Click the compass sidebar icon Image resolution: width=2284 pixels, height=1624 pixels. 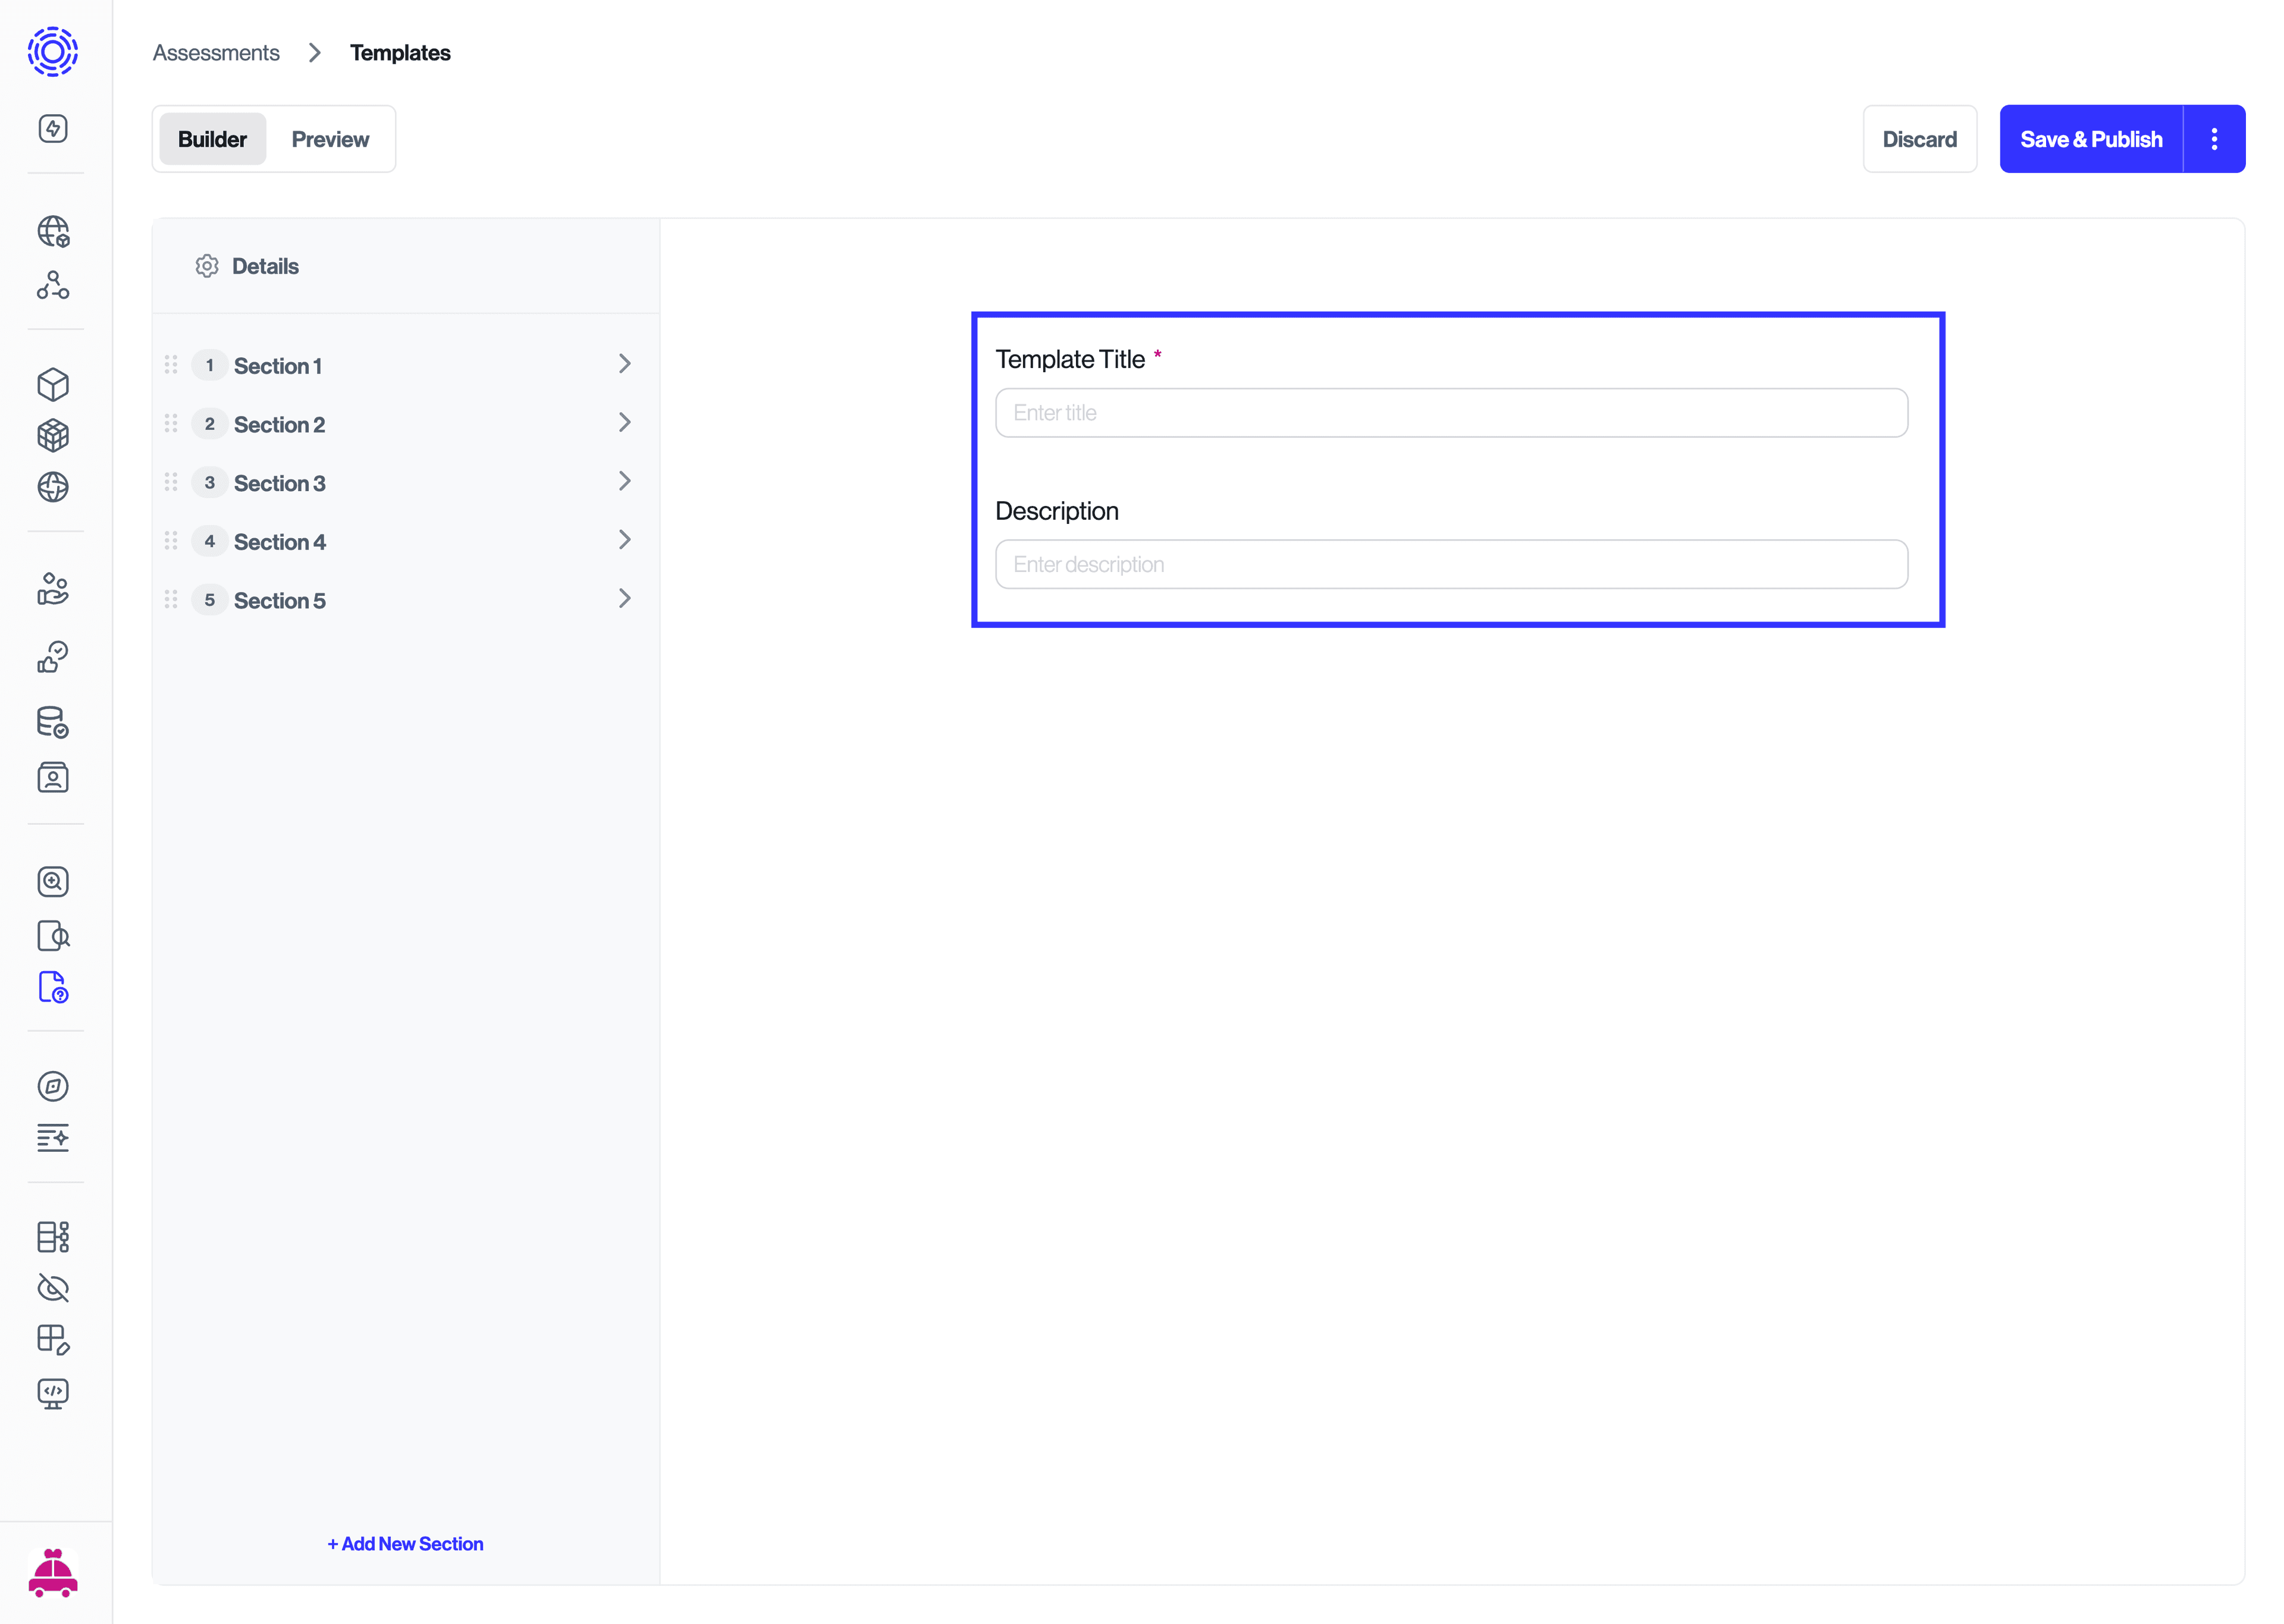(x=53, y=1086)
